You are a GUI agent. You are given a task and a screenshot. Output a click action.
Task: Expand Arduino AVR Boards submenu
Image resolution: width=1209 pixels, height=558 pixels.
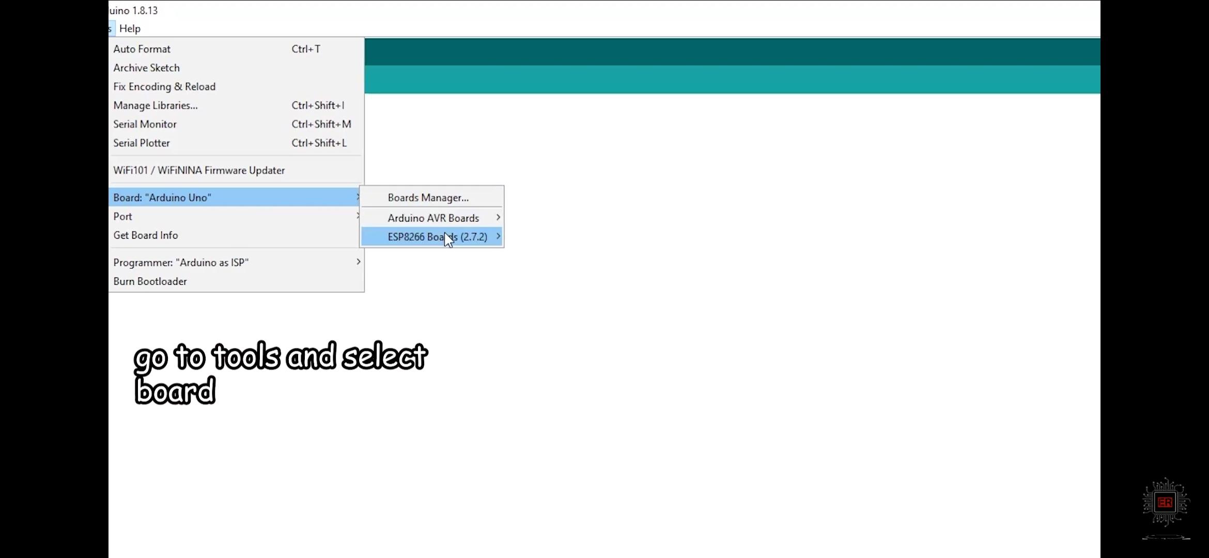click(x=433, y=218)
